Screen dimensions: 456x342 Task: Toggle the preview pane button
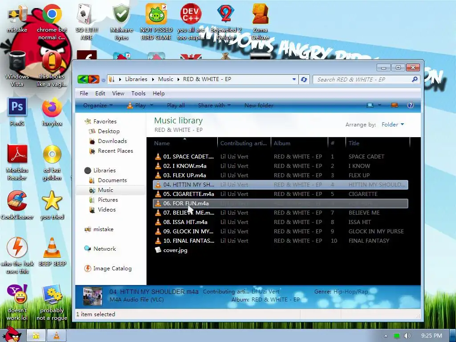395,105
